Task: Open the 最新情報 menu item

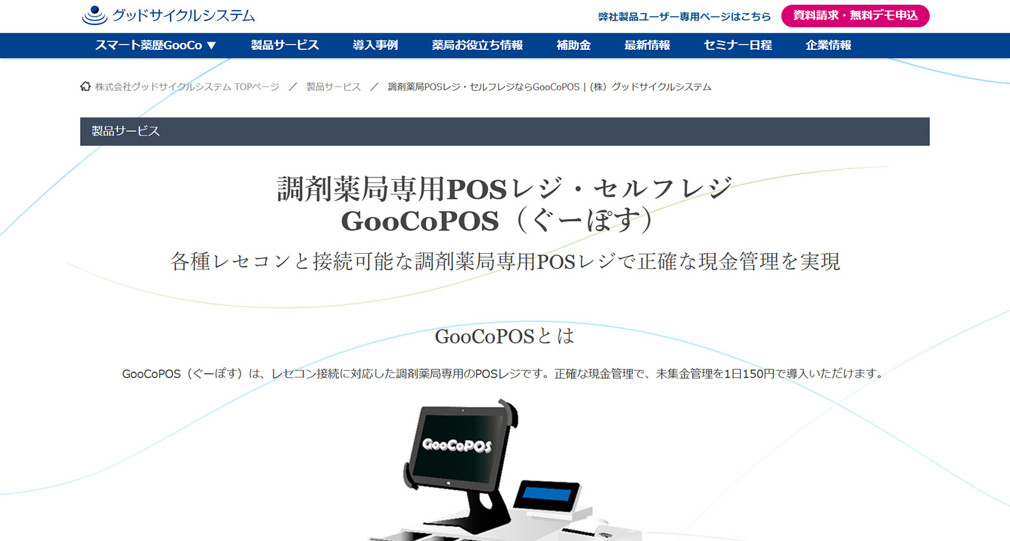Action: pyautogui.click(x=647, y=45)
